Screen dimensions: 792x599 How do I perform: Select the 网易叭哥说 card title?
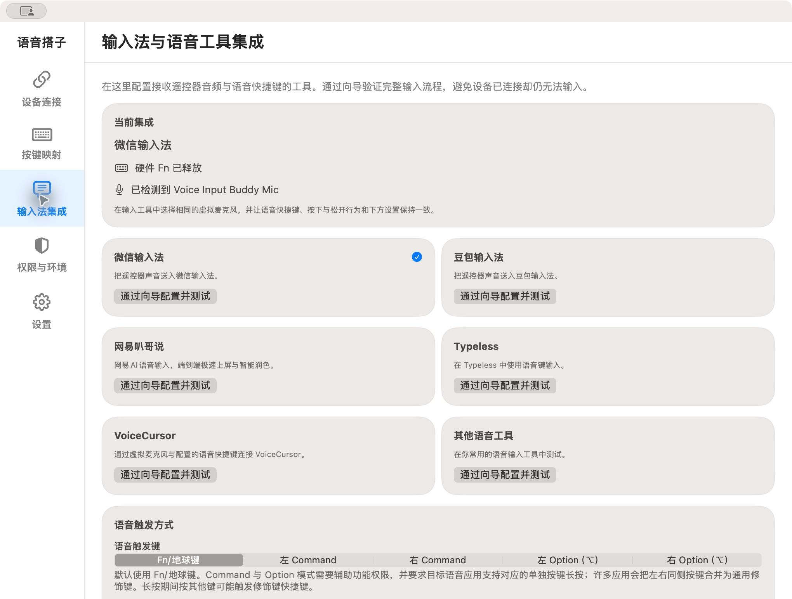(139, 346)
